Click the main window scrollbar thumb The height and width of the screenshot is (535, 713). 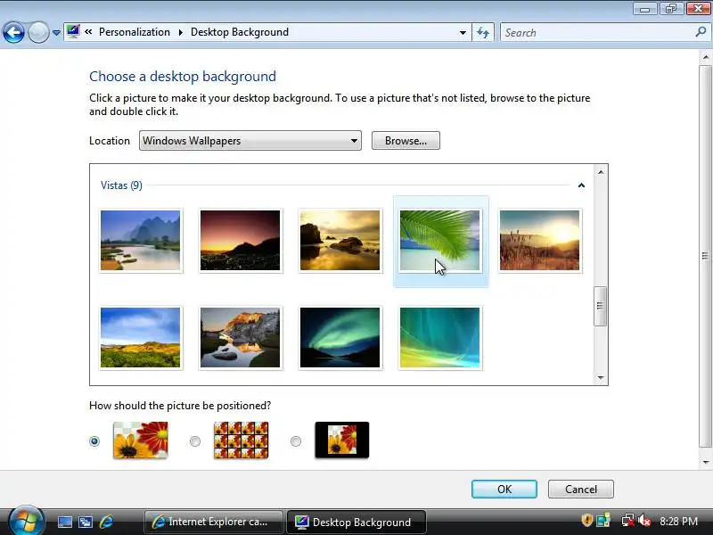(705, 257)
